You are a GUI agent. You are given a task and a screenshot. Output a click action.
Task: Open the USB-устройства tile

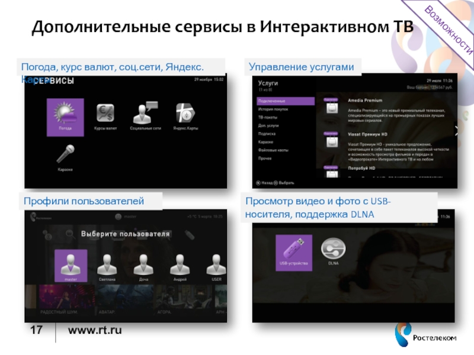294,253
